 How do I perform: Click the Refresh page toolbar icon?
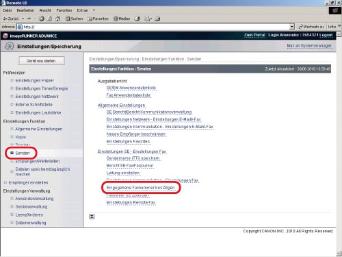coord(49,19)
